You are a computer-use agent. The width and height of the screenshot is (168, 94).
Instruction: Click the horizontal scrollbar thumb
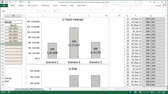click(111, 89)
